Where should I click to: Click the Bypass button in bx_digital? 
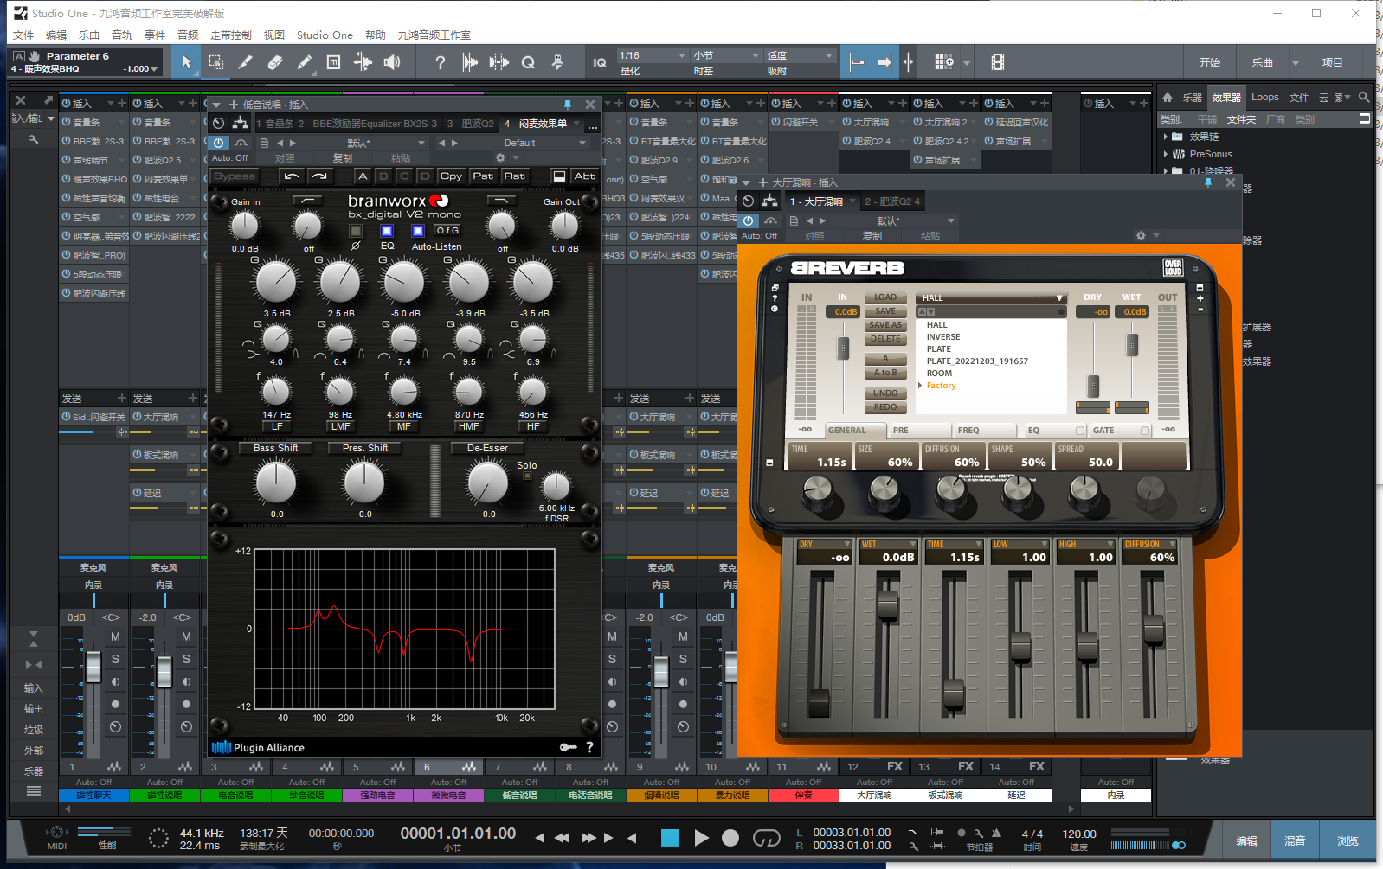(235, 176)
